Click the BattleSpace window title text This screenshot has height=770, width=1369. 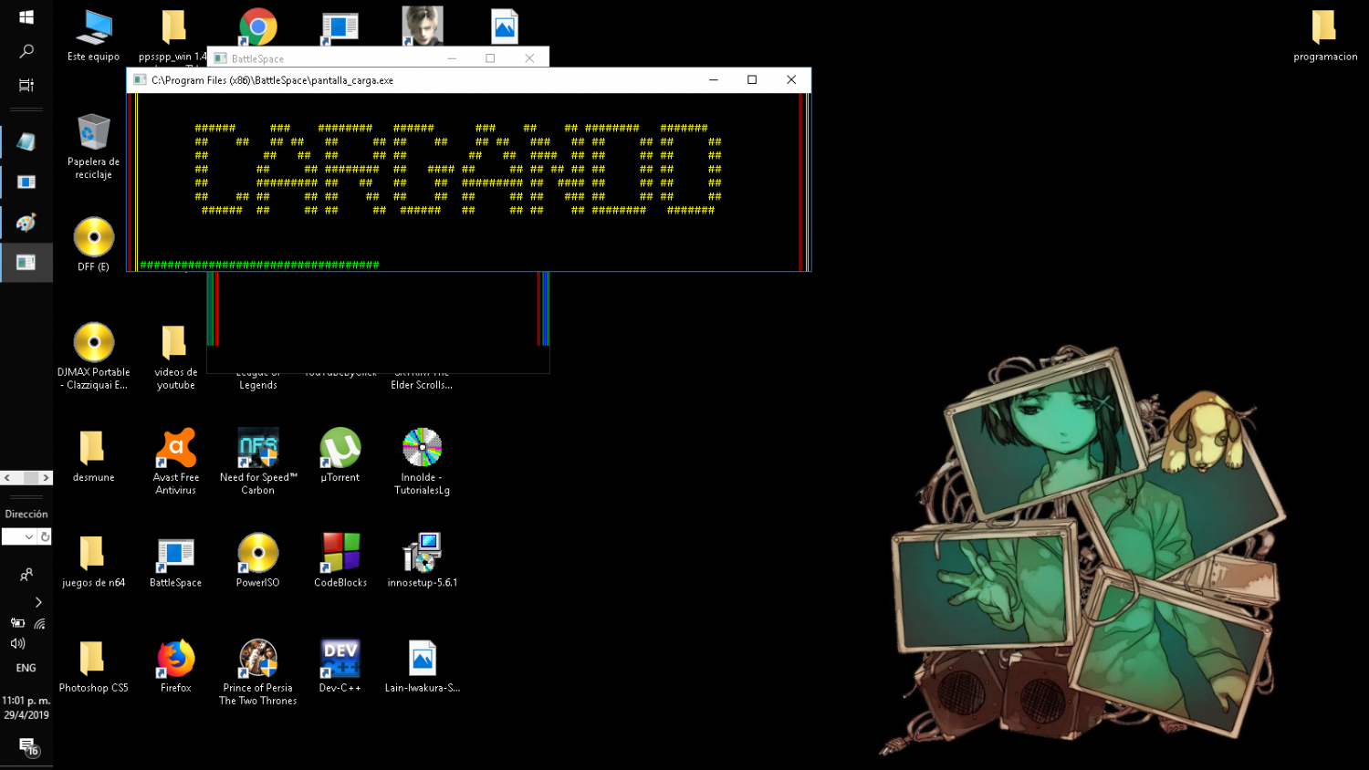pyautogui.click(x=257, y=59)
